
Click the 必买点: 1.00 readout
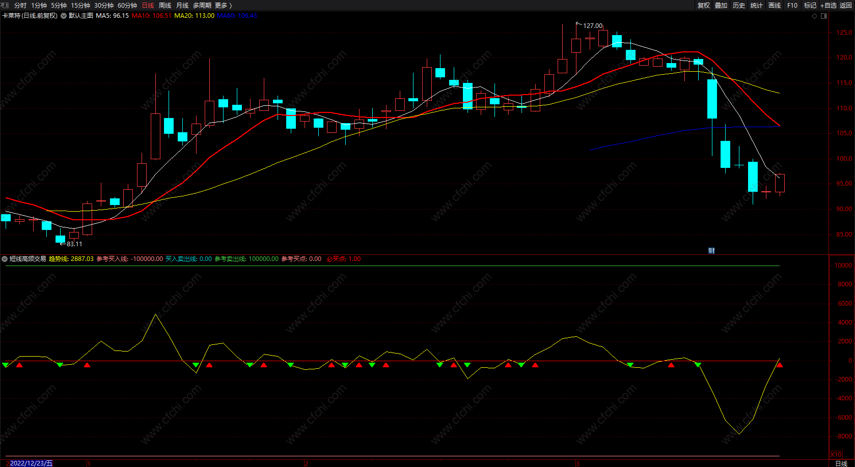coord(344,259)
